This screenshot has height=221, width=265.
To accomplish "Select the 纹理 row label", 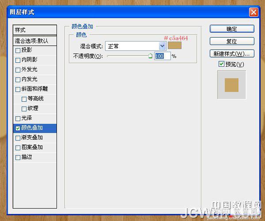I will [33, 108].
